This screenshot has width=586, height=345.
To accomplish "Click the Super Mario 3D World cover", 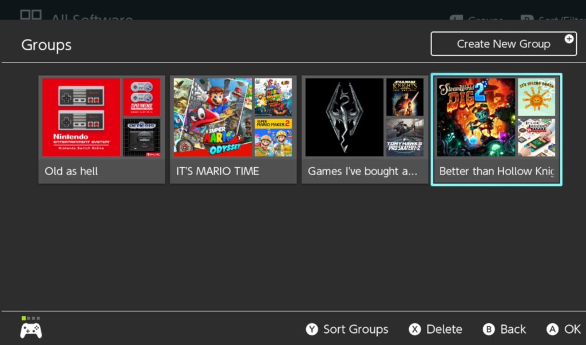I will point(273,97).
